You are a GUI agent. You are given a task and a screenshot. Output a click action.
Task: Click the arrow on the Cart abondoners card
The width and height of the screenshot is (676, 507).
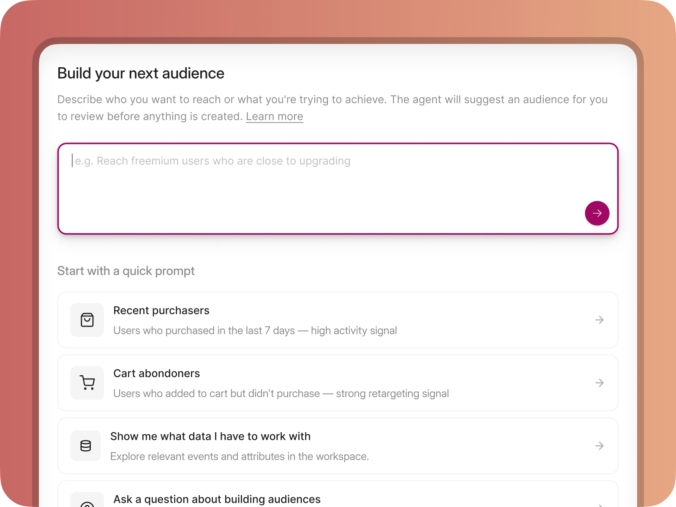[600, 383]
